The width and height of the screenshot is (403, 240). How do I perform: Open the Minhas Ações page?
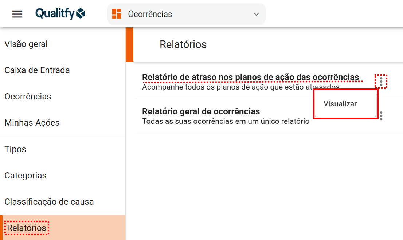click(32, 123)
